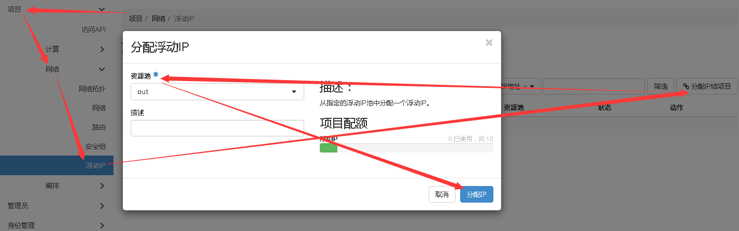
Task: Click the 取消 button
Action: point(442,194)
